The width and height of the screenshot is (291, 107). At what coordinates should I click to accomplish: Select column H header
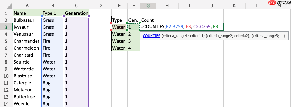pyautogui.click(x=167, y=6)
